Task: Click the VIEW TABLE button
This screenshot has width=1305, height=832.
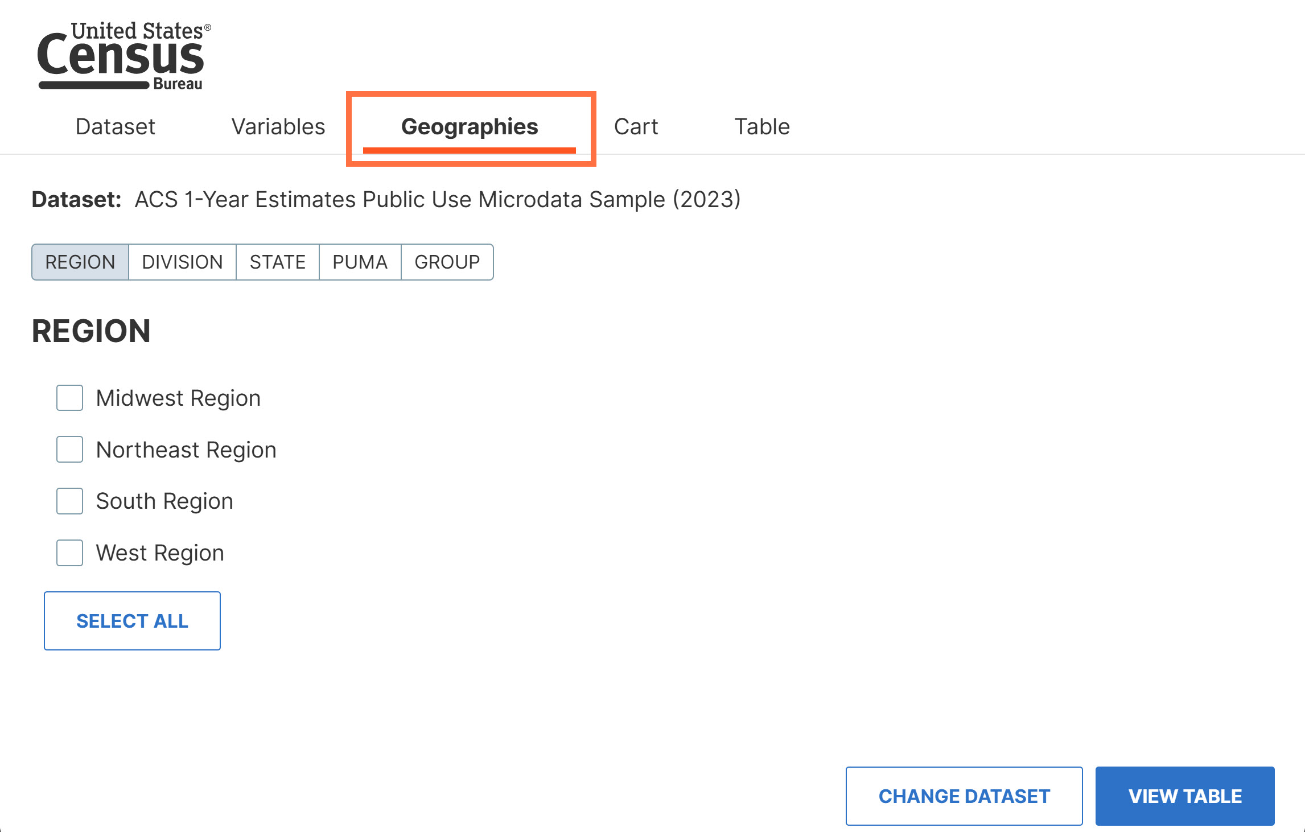Action: pos(1185,796)
